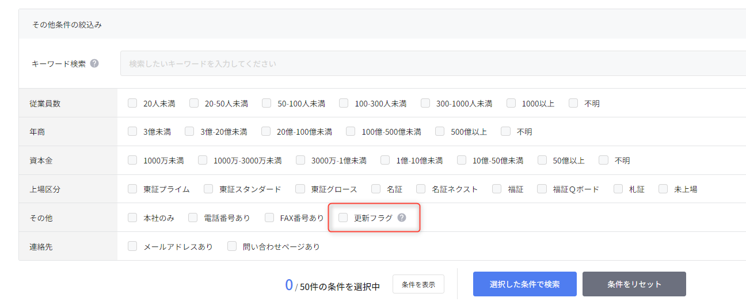The width and height of the screenshot is (746, 305).
Task: Click the 連絡先 row label
Action: coord(41,246)
